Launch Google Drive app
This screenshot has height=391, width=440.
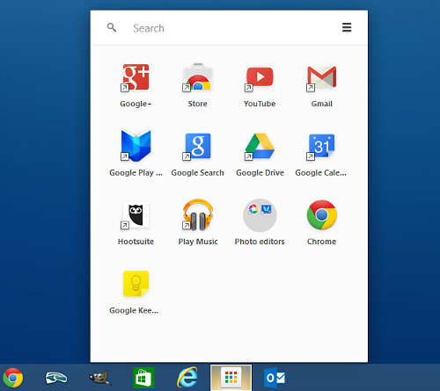(x=260, y=146)
